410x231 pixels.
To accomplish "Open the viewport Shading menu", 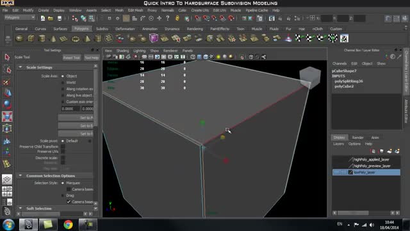I will click(x=122, y=51).
